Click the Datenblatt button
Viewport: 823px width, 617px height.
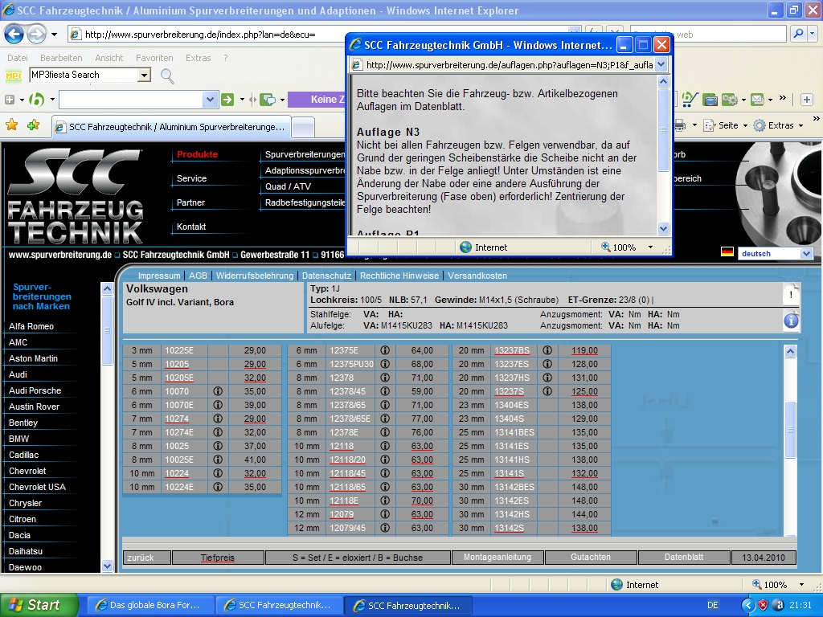(683, 558)
